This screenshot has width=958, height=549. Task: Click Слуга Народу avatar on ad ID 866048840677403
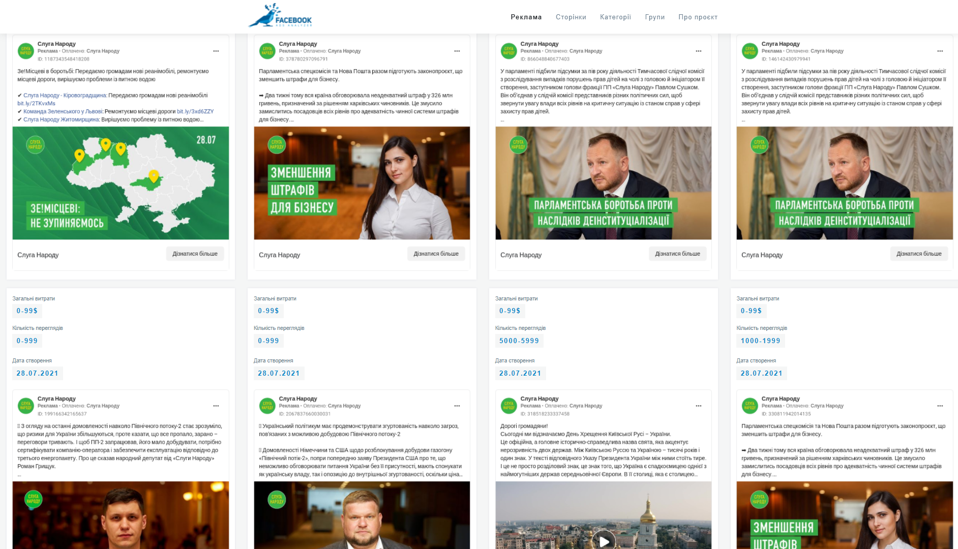(508, 51)
